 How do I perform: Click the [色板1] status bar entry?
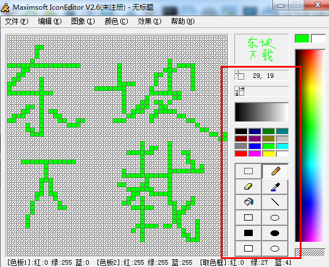(48, 262)
